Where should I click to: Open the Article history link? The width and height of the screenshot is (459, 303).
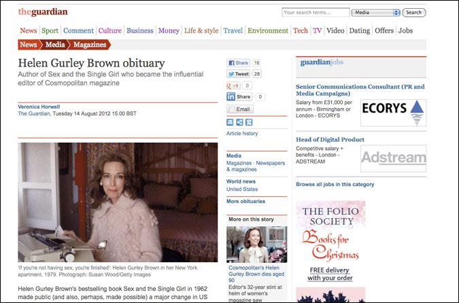(x=242, y=134)
